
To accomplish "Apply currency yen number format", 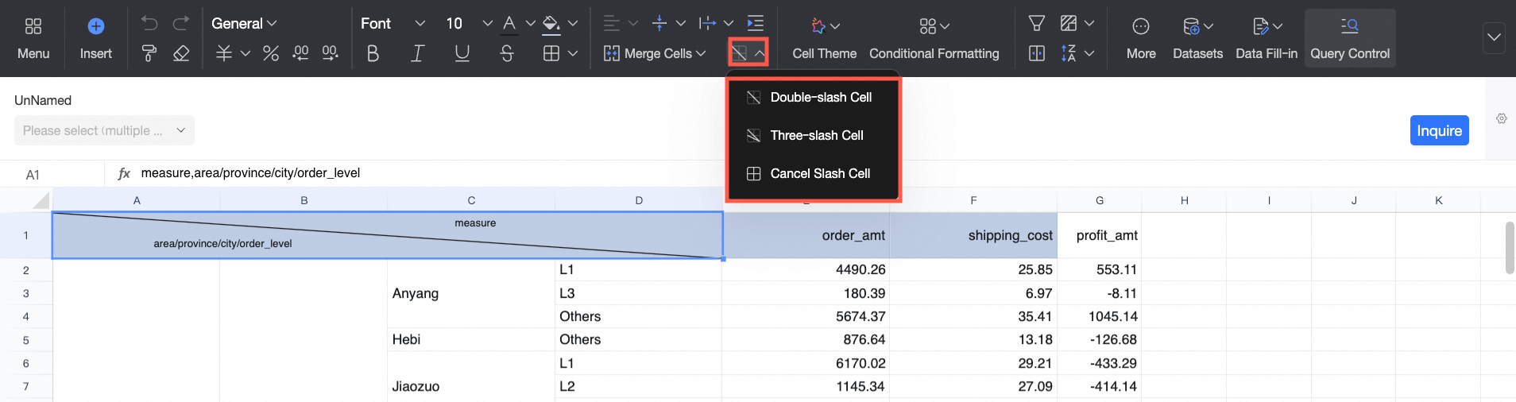I will pos(225,53).
